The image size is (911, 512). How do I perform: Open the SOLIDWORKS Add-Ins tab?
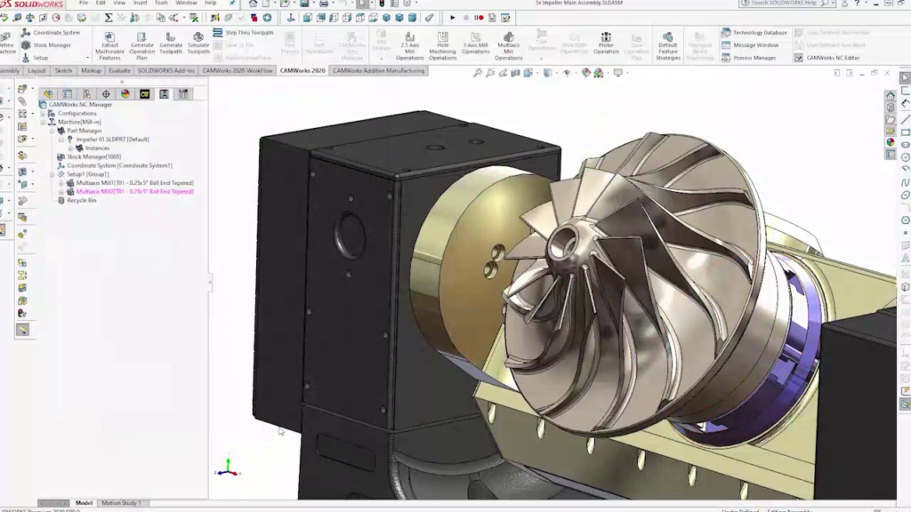click(x=165, y=70)
